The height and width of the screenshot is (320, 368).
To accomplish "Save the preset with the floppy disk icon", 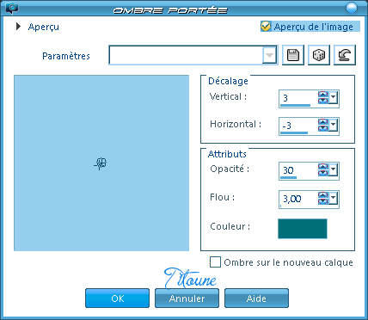I will click(x=293, y=55).
